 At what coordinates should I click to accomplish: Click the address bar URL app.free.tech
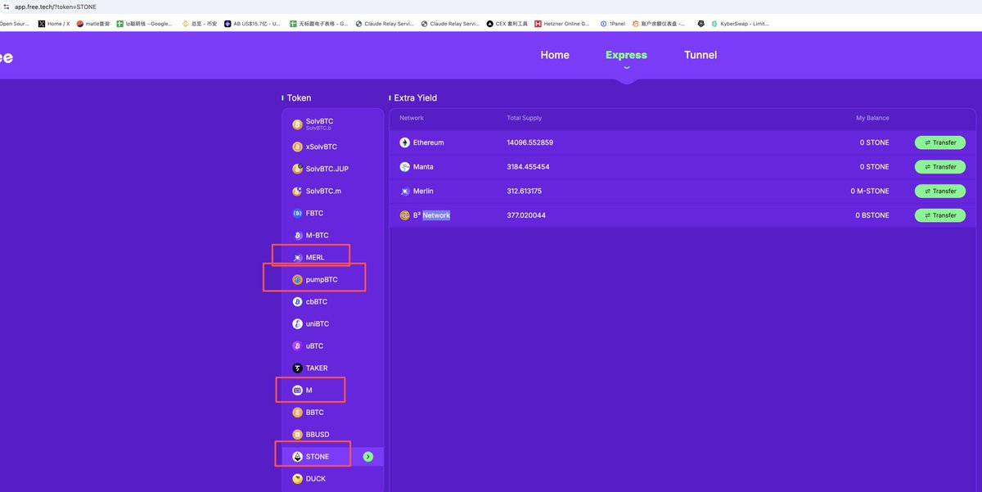56,7
